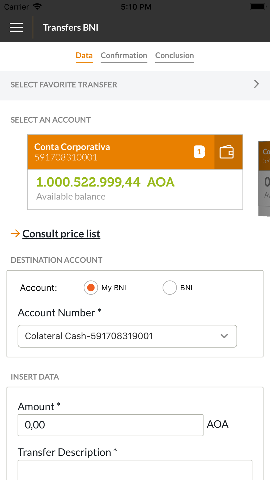The height and width of the screenshot is (480, 270).
Task: Expand Select Favorite Transfer chevron
Action: pos(256,84)
